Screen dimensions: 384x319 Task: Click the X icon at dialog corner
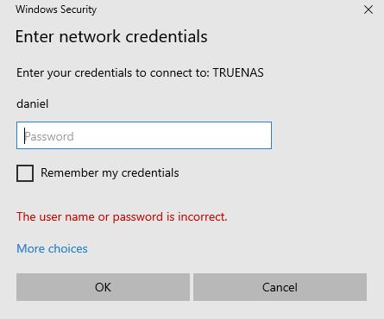point(368,10)
